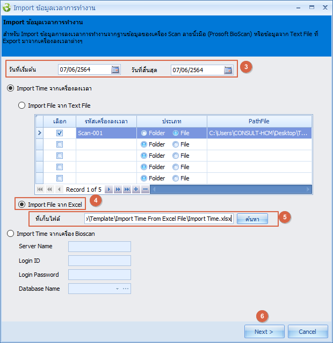Click the Next > button
The width and height of the screenshot is (333, 343).
click(264, 332)
